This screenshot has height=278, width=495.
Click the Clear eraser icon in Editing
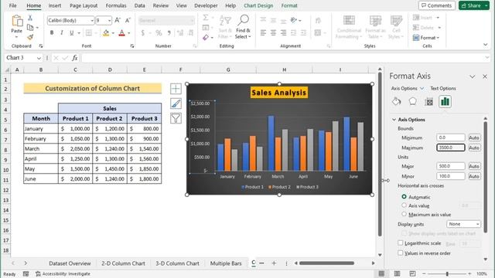click(206, 38)
